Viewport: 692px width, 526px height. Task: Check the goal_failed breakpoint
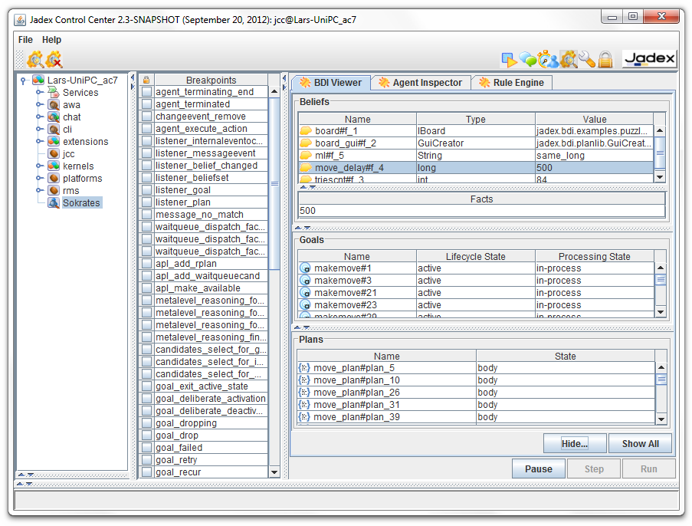[x=146, y=447]
